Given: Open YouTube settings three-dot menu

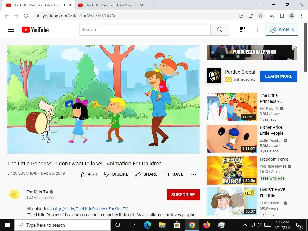Looking at the screenshot, I should coord(257,30).
